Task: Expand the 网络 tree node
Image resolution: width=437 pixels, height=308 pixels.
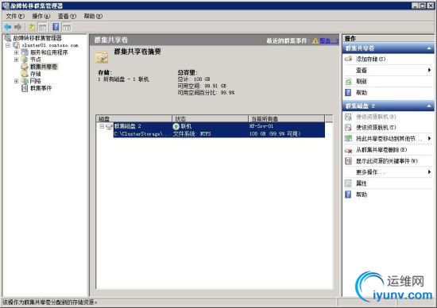Action: pos(16,81)
